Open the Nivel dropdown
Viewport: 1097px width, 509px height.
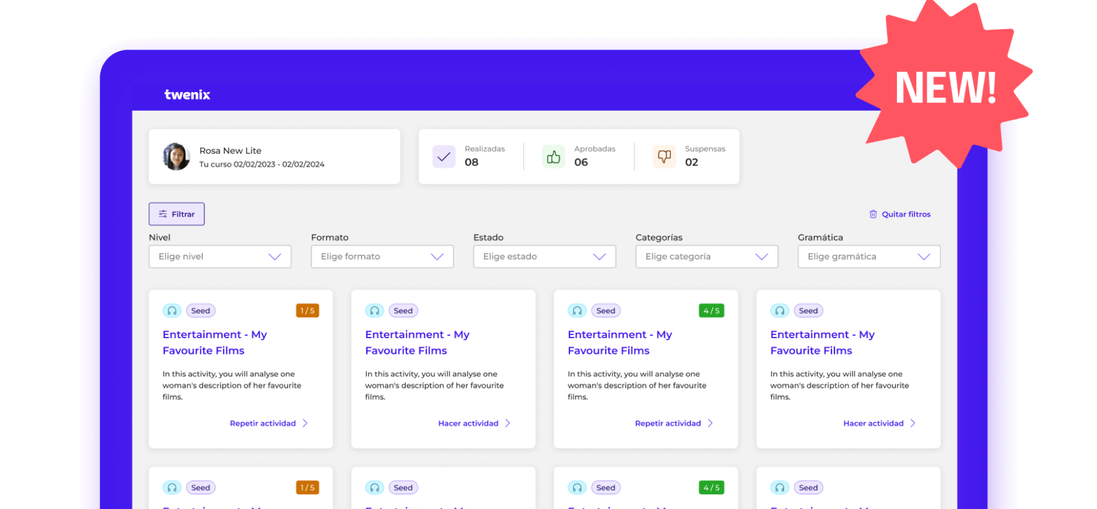tap(220, 256)
